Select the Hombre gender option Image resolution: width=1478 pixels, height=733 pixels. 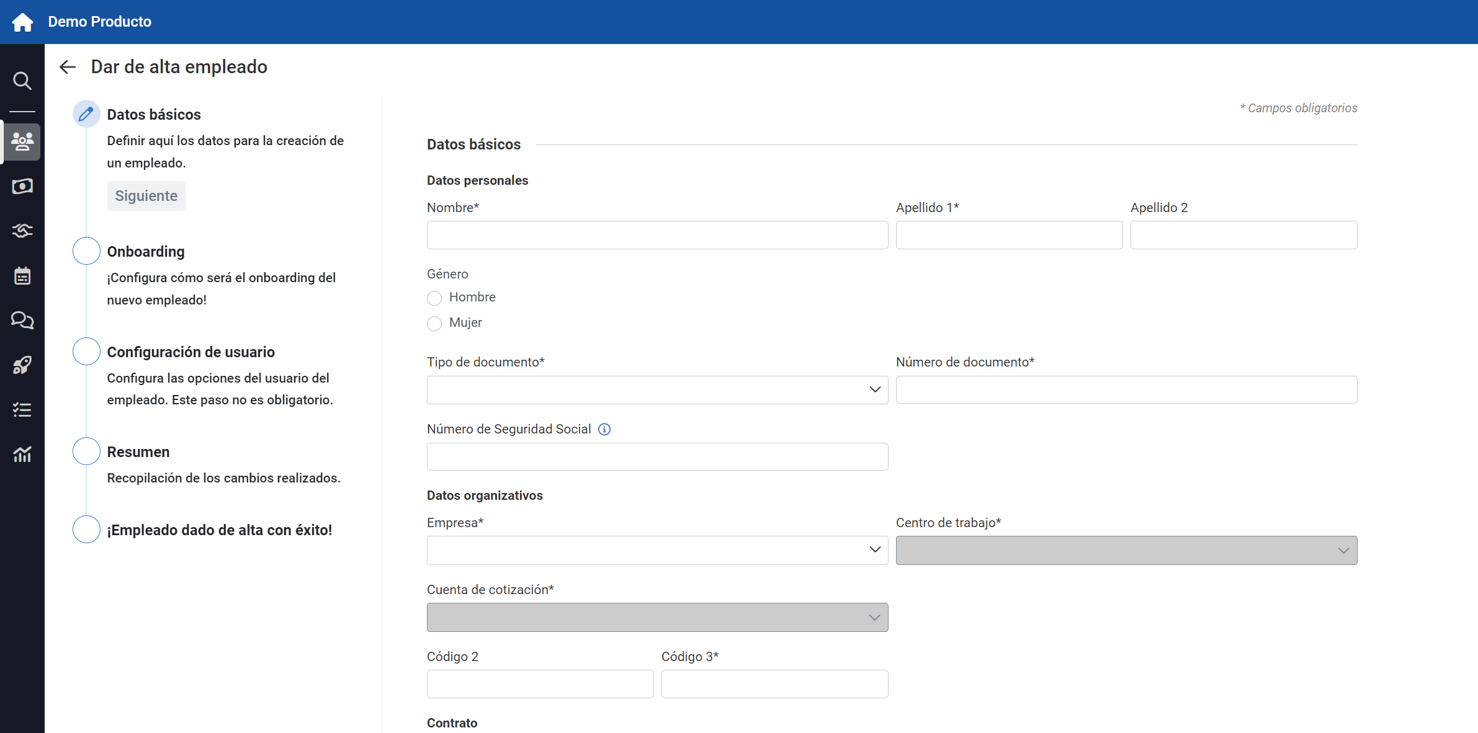point(434,298)
